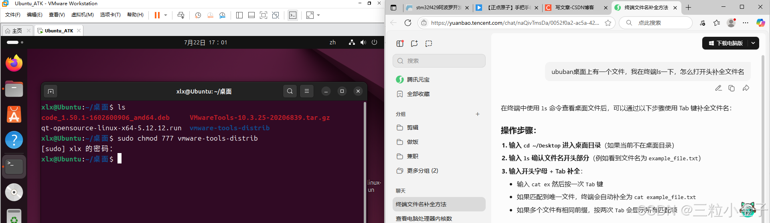Open the 编辑(E) menu in VMware

click(x=34, y=15)
